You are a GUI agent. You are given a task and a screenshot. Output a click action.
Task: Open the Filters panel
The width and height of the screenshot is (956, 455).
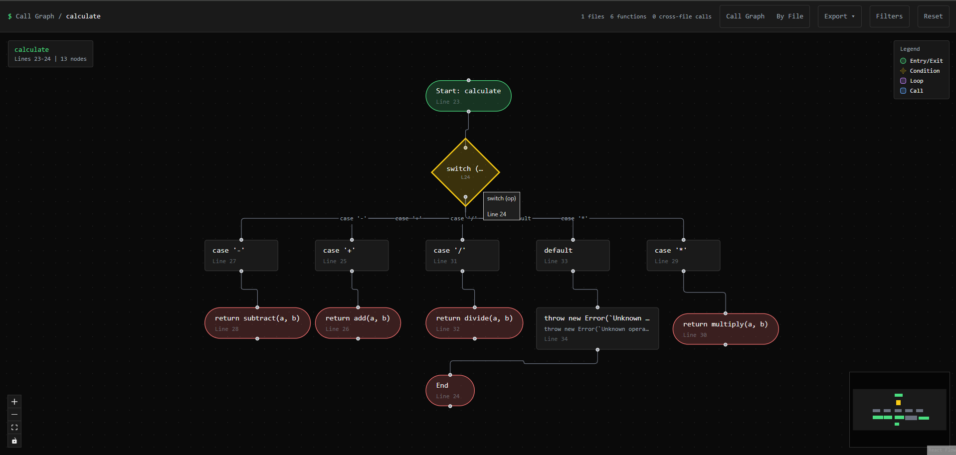(x=889, y=16)
